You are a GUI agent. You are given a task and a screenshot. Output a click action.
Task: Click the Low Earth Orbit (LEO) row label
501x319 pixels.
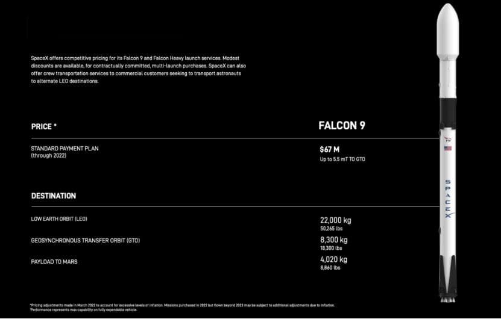[59, 219]
